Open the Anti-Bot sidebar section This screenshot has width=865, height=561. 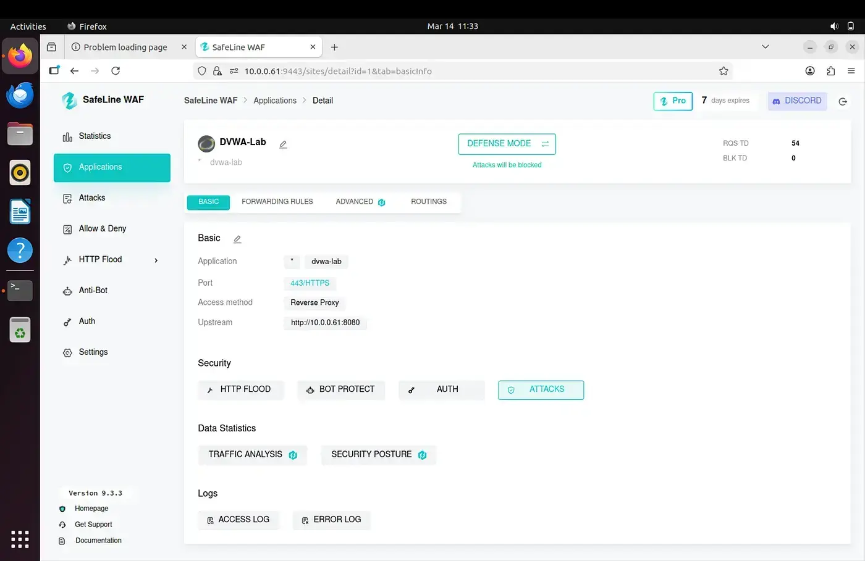[112, 291]
